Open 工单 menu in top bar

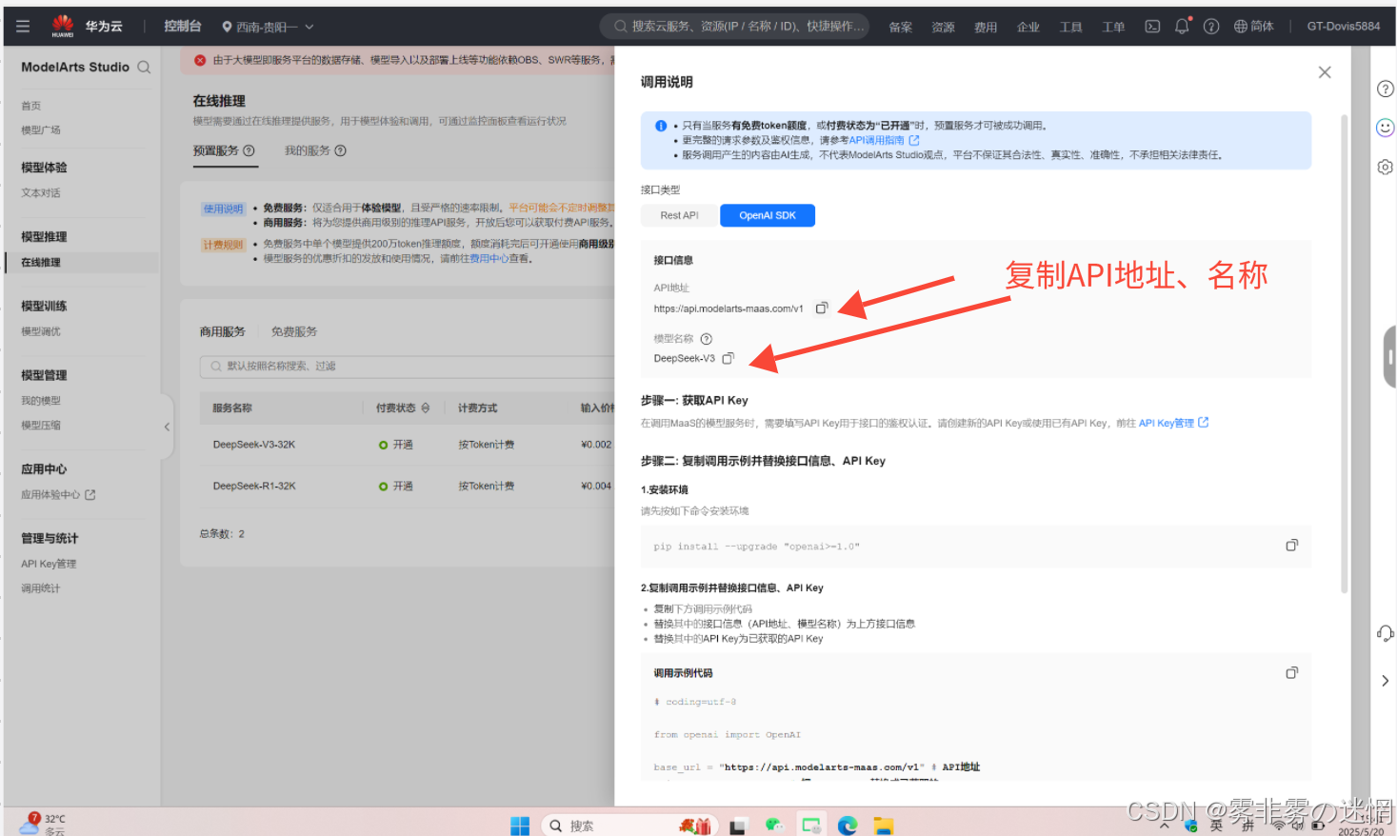pyautogui.click(x=1113, y=27)
